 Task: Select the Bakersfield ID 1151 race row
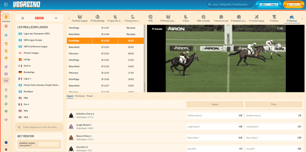(x=105, y=47)
